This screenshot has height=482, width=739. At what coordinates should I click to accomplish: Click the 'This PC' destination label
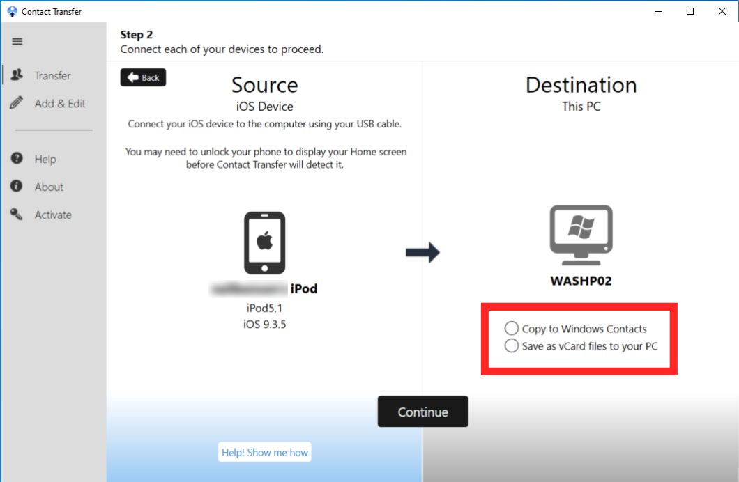(x=581, y=107)
